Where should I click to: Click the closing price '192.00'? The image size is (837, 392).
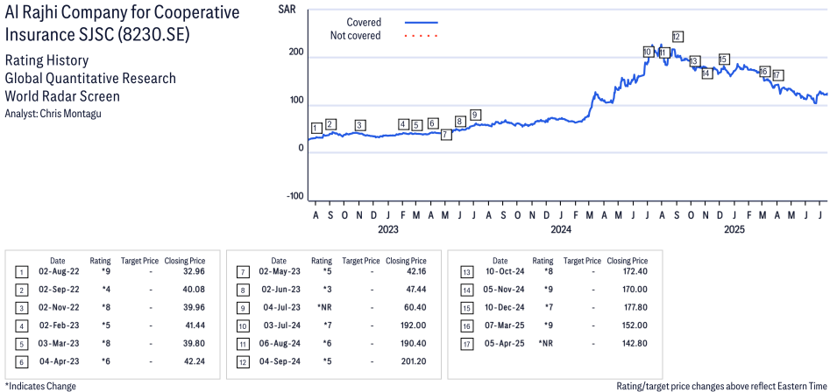[x=414, y=325]
